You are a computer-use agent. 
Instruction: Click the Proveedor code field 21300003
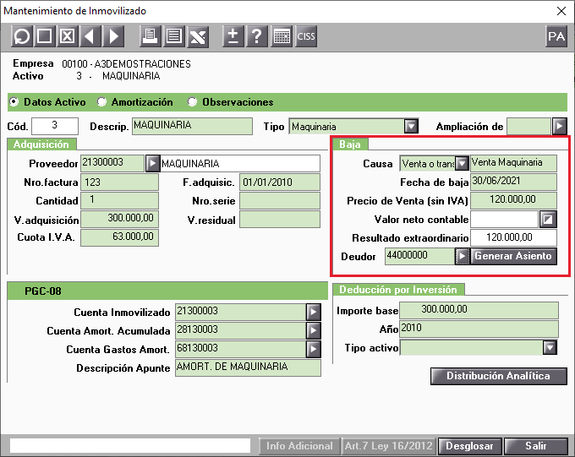(x=112, y=163)
